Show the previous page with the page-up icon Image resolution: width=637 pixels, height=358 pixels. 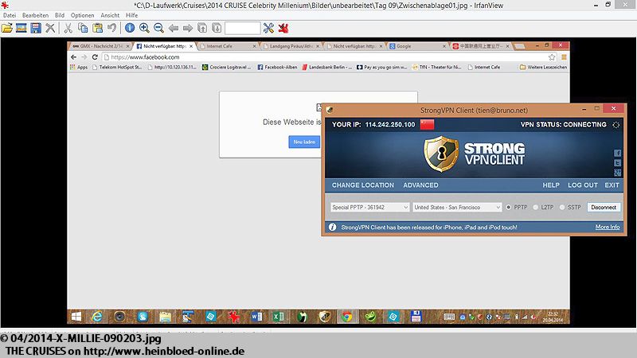point(202,28)
